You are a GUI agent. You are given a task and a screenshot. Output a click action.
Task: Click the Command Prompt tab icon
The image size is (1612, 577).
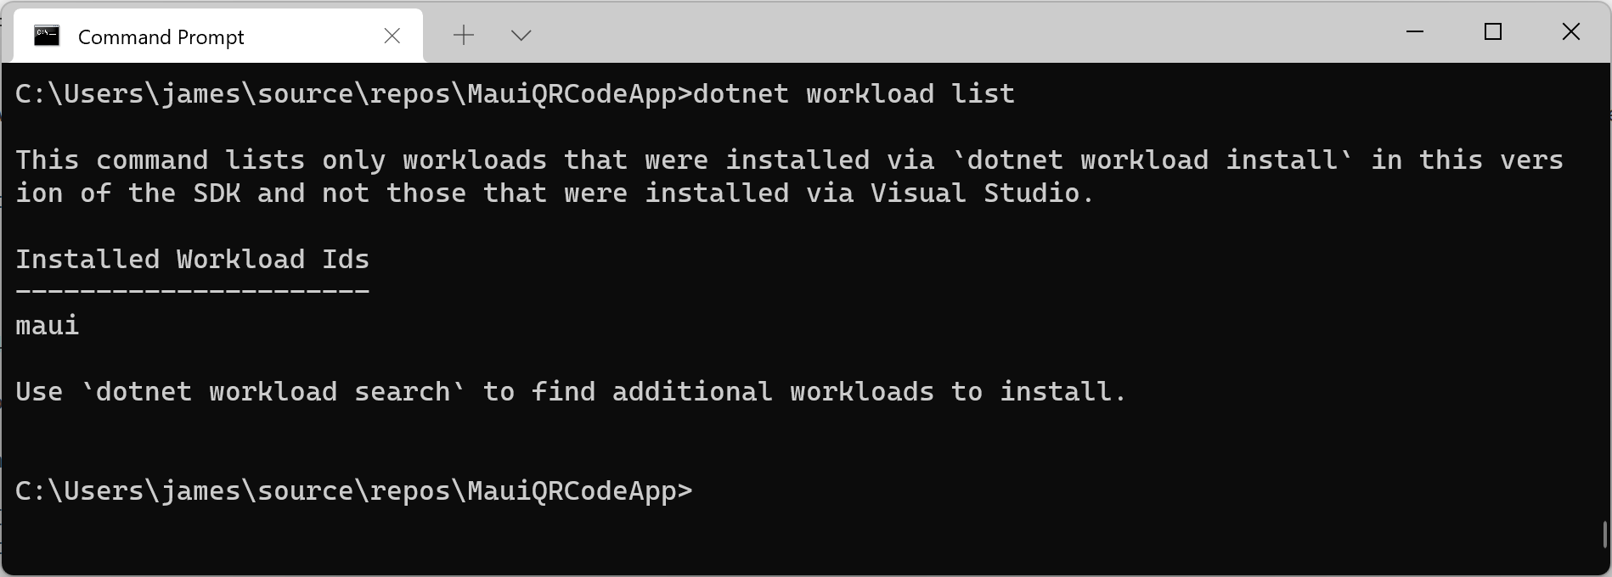point(47,36)
